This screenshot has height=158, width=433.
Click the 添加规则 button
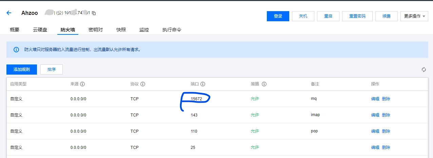click(x=22, y=70)
